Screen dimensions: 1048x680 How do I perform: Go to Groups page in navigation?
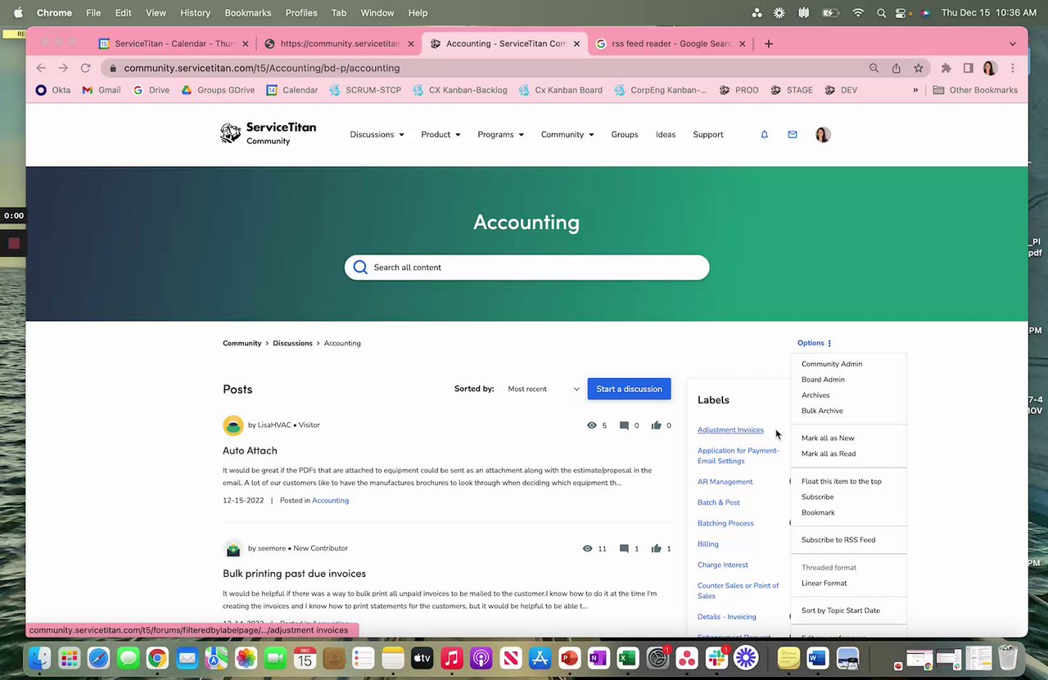624,134
